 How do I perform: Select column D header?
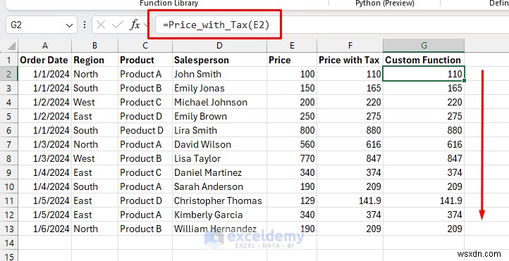219,46
